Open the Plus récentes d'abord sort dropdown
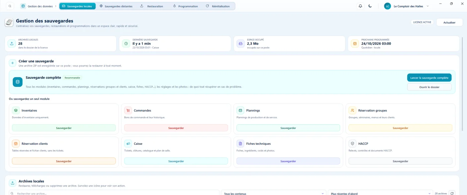This screenshot has height=195, width=467. tap(380, 193)
